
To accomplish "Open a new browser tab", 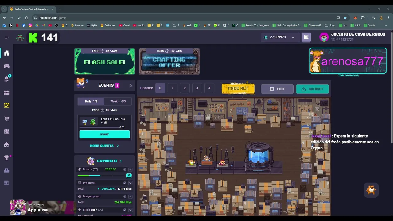I will [x=60, y=9].
